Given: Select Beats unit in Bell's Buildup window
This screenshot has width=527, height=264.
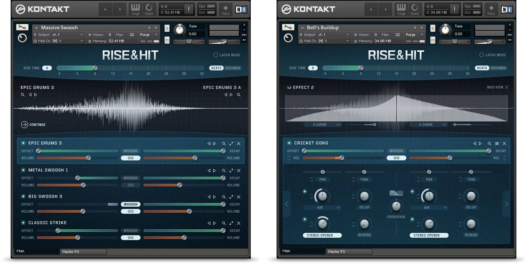Looking at the screenshot, I should (482, 68).
